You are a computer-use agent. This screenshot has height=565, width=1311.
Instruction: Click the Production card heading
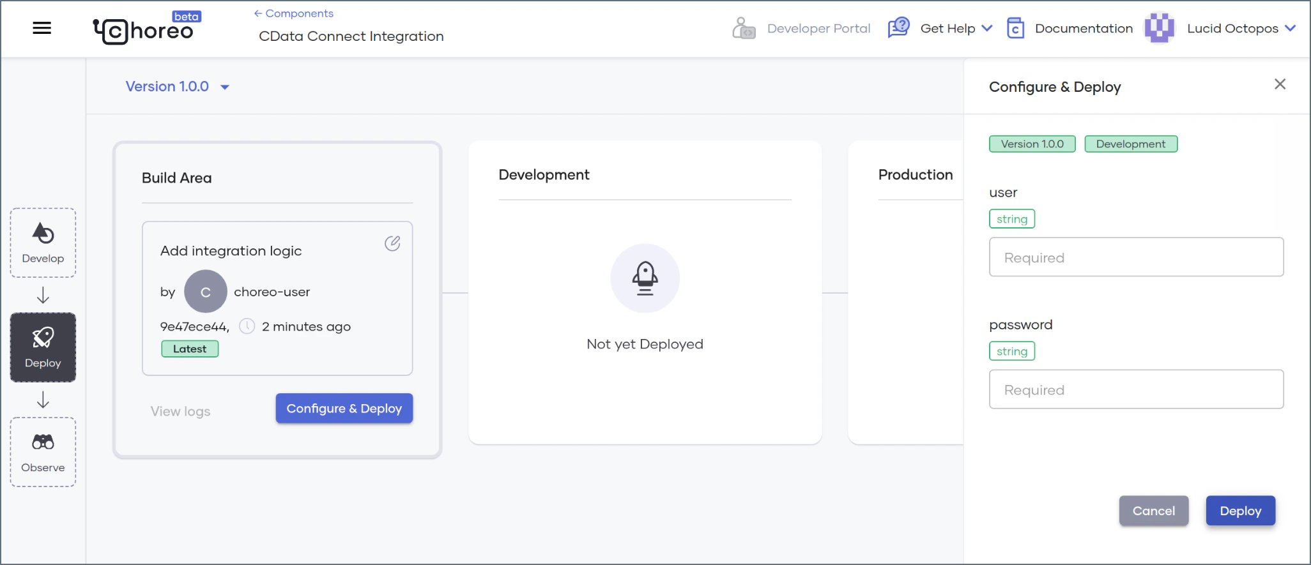(x=915, y=175)
